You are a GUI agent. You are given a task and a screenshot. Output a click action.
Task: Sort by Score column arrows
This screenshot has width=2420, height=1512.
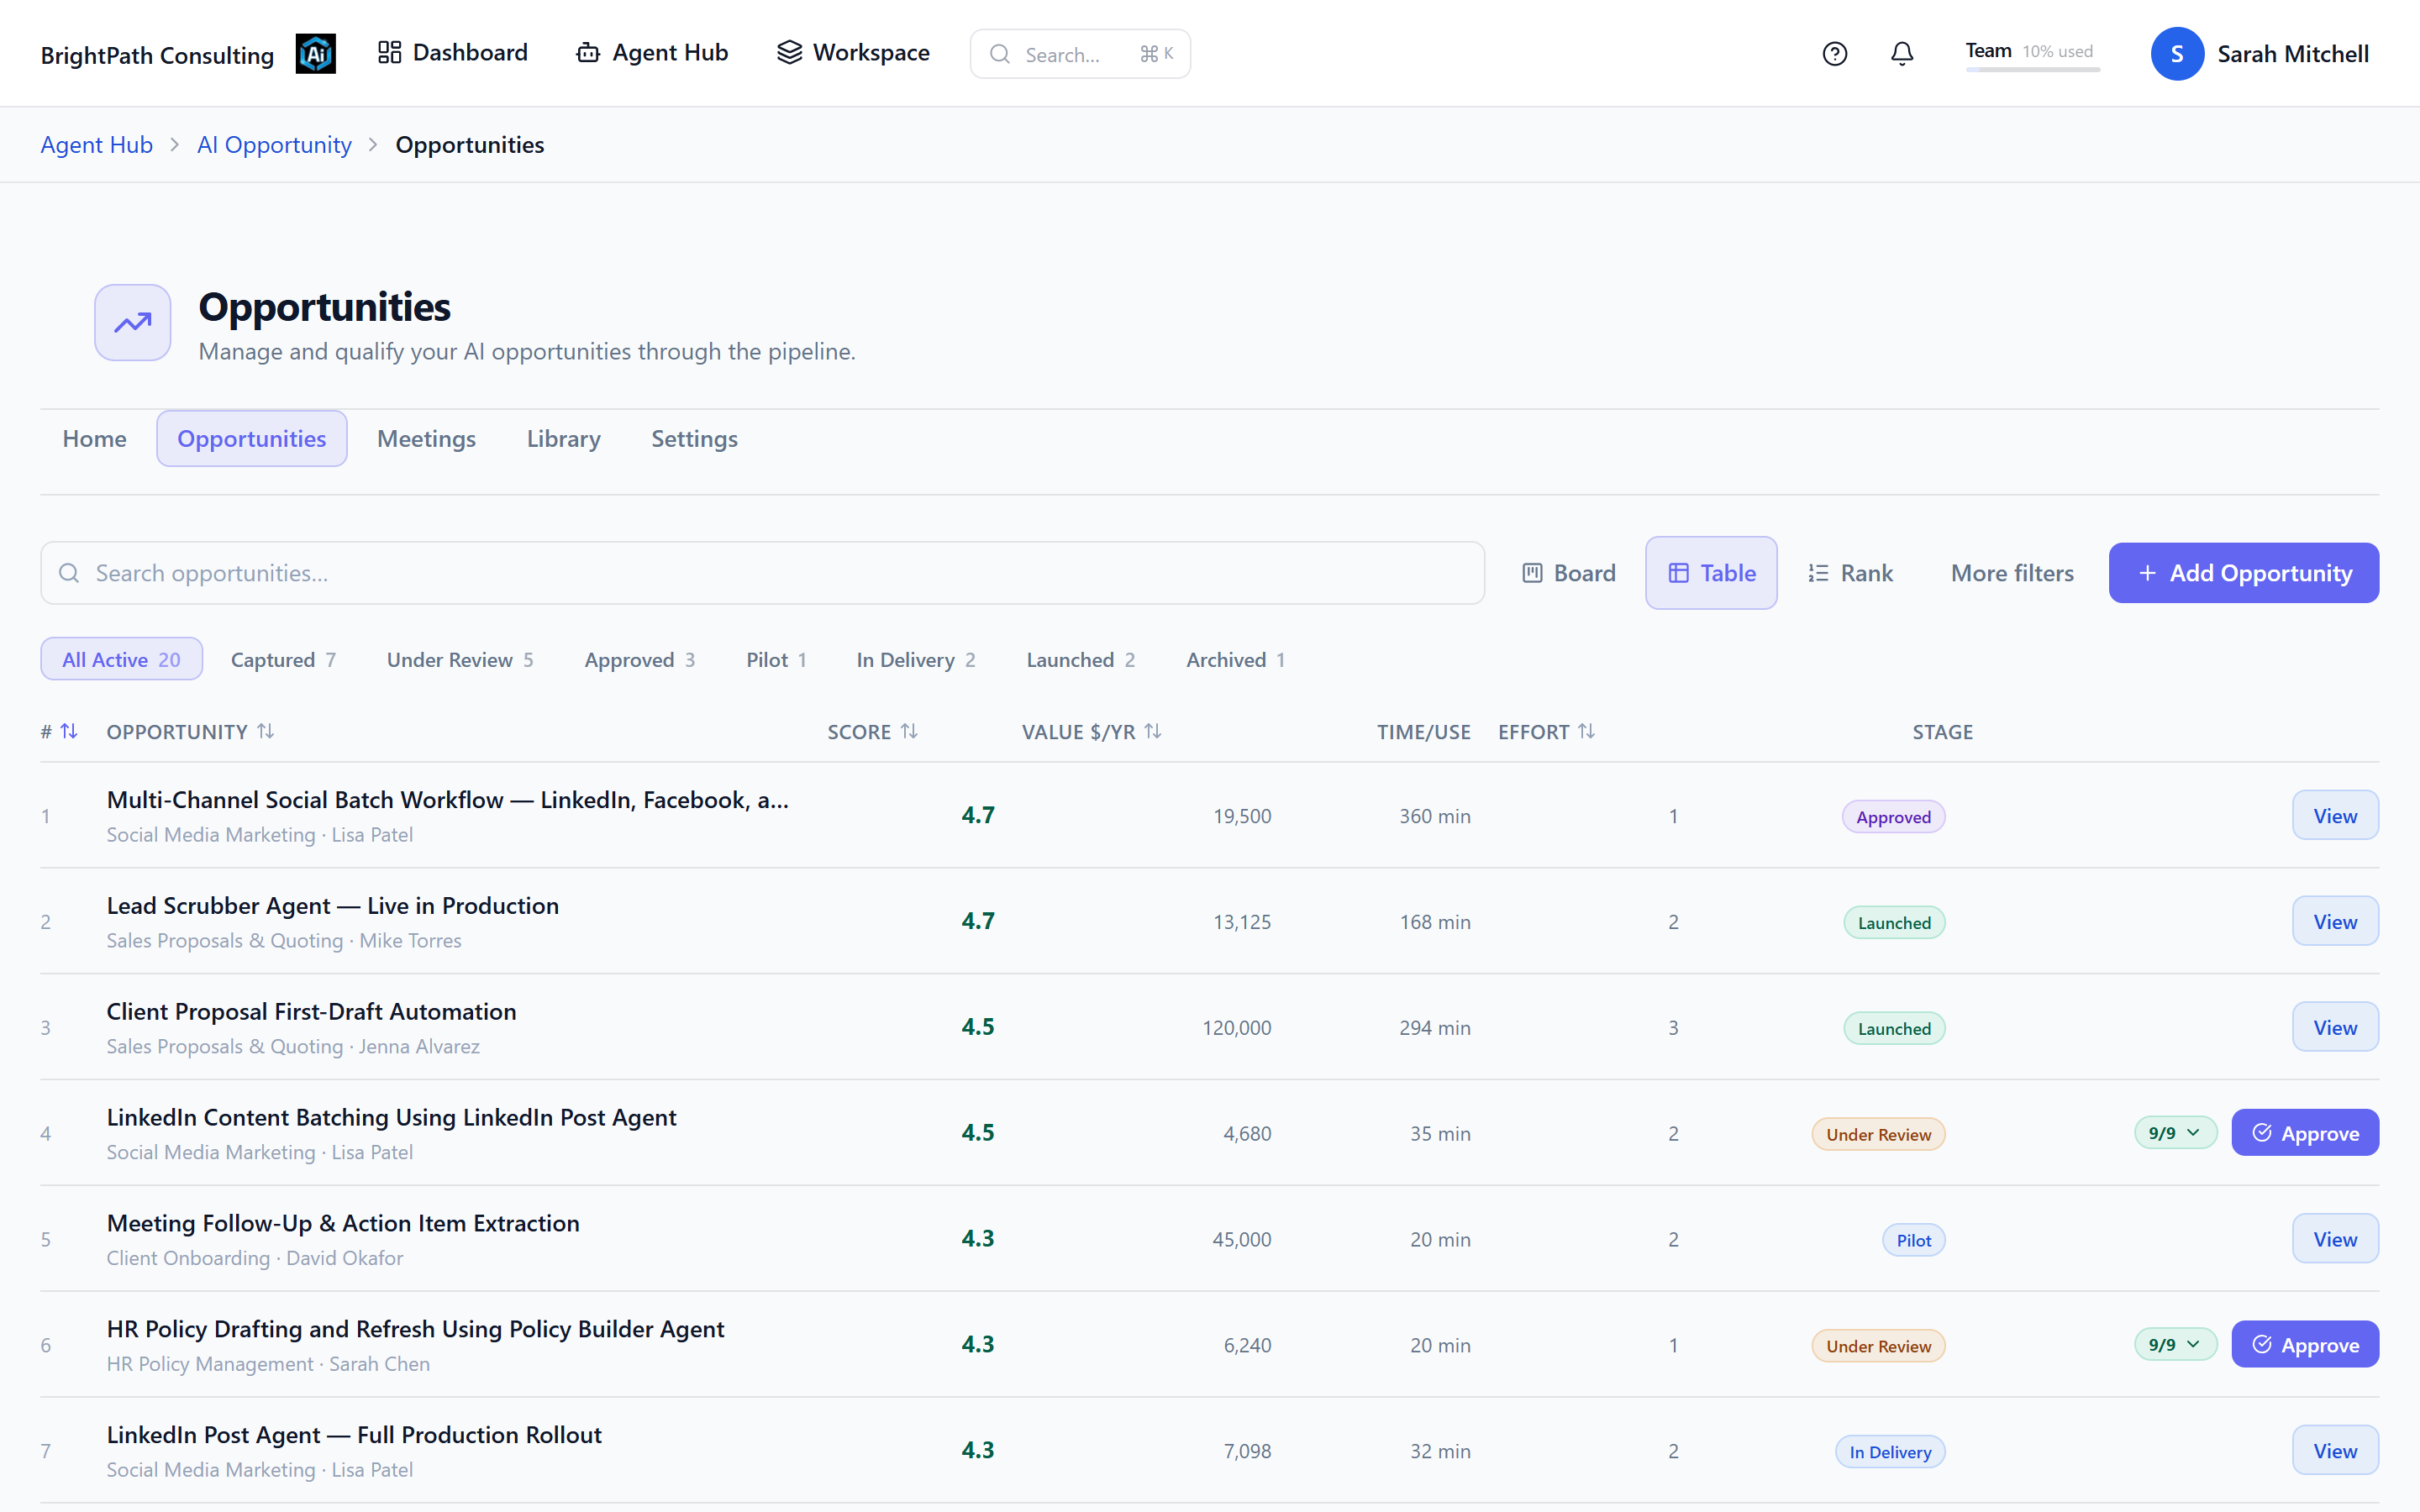click(x=909, y=731)
